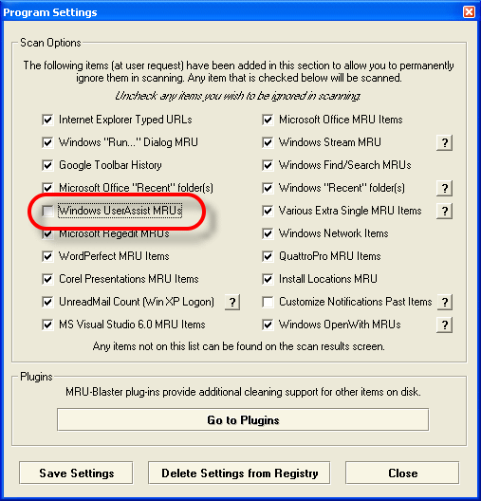
Task: Enable Windows UserAssist MRUs checkbox
Action: [47, 211]
